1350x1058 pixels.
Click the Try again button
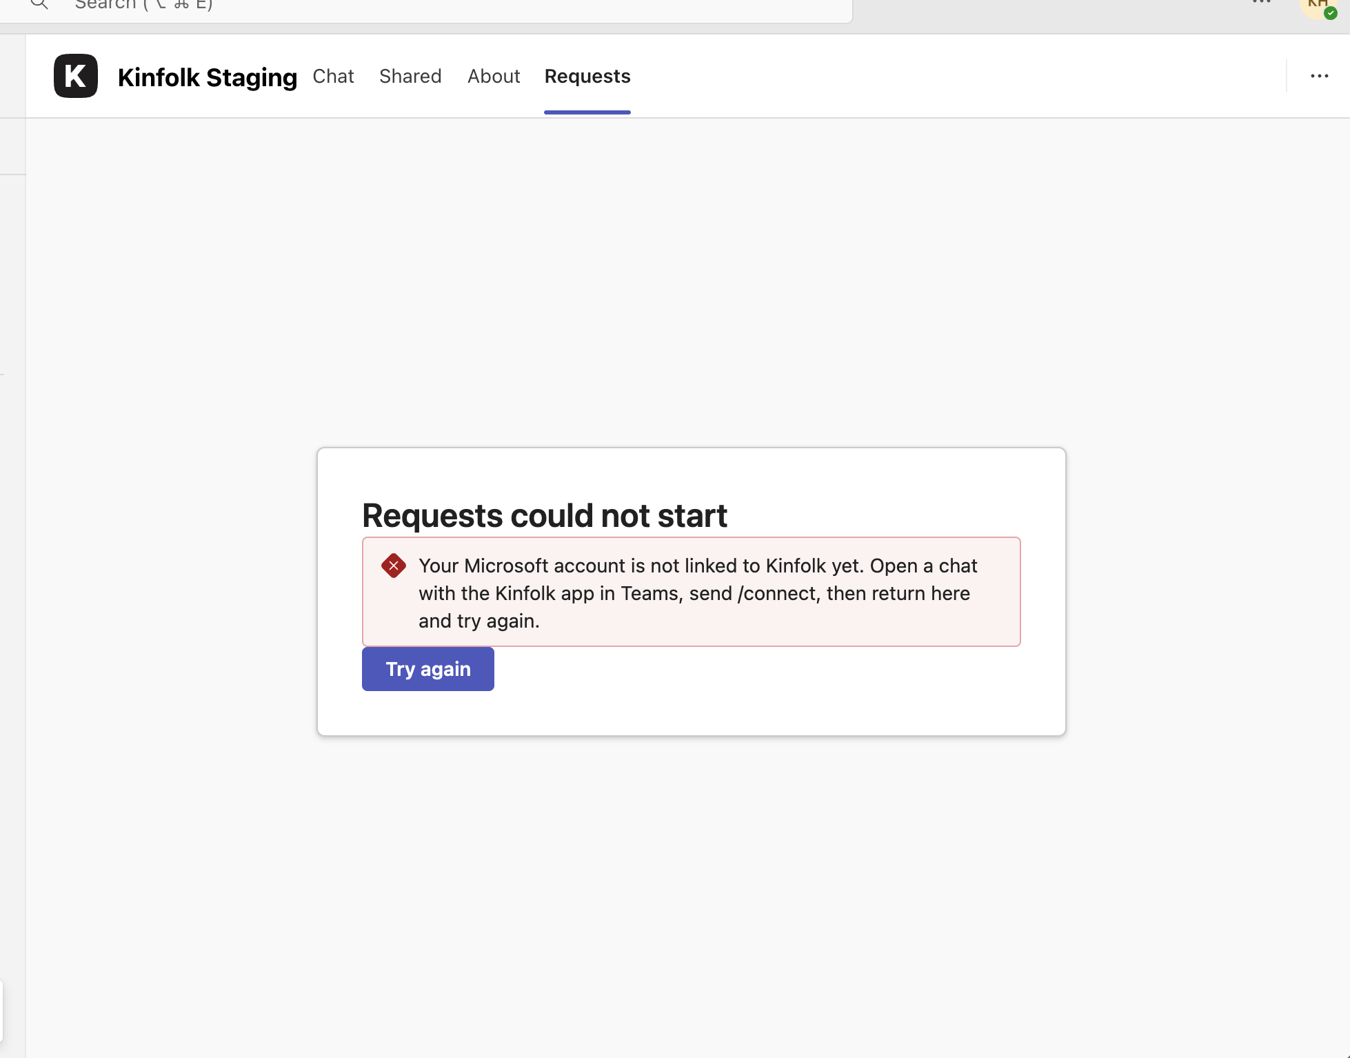click(428, 669)
